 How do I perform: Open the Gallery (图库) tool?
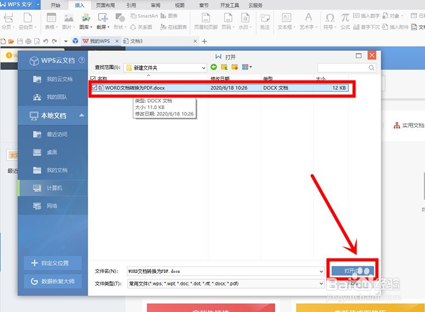point(86,21)
